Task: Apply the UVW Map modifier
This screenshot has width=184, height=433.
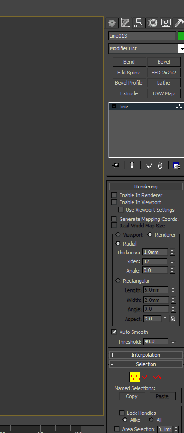Action: [164, 93]
